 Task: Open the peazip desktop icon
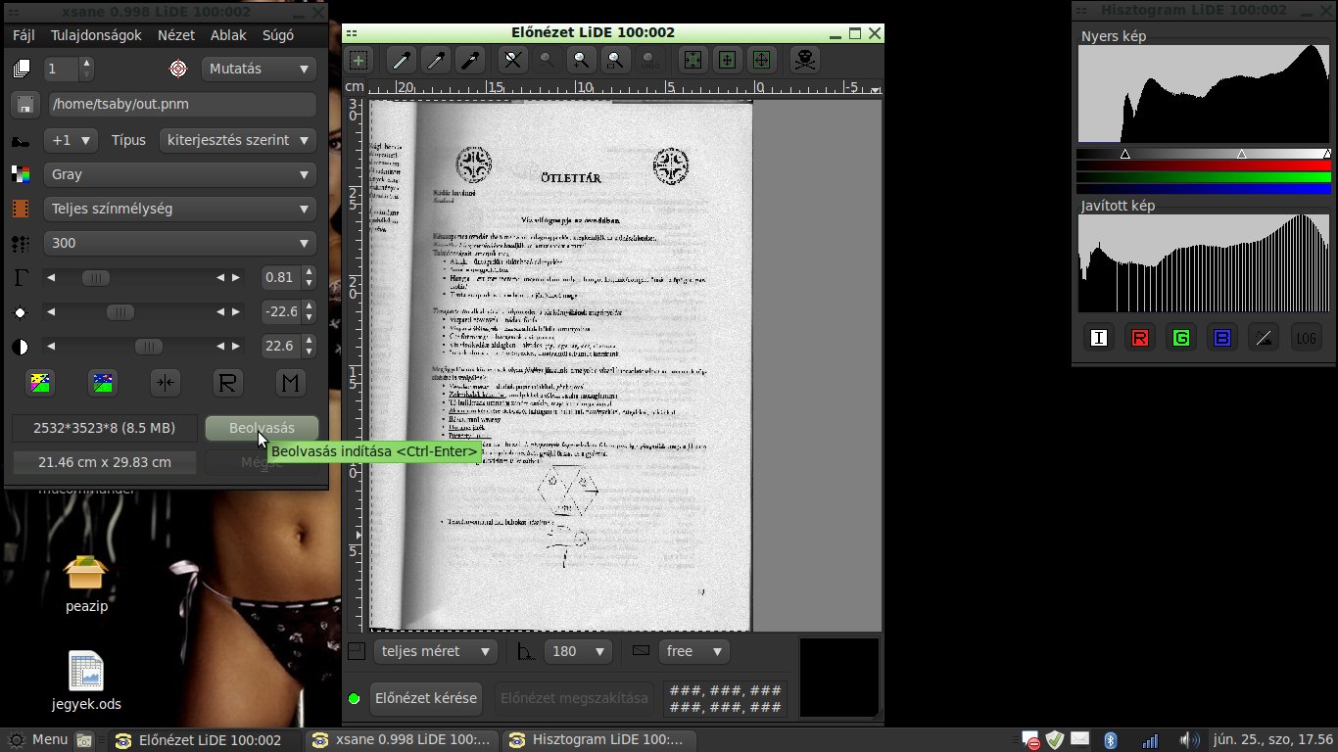[86, 584]
